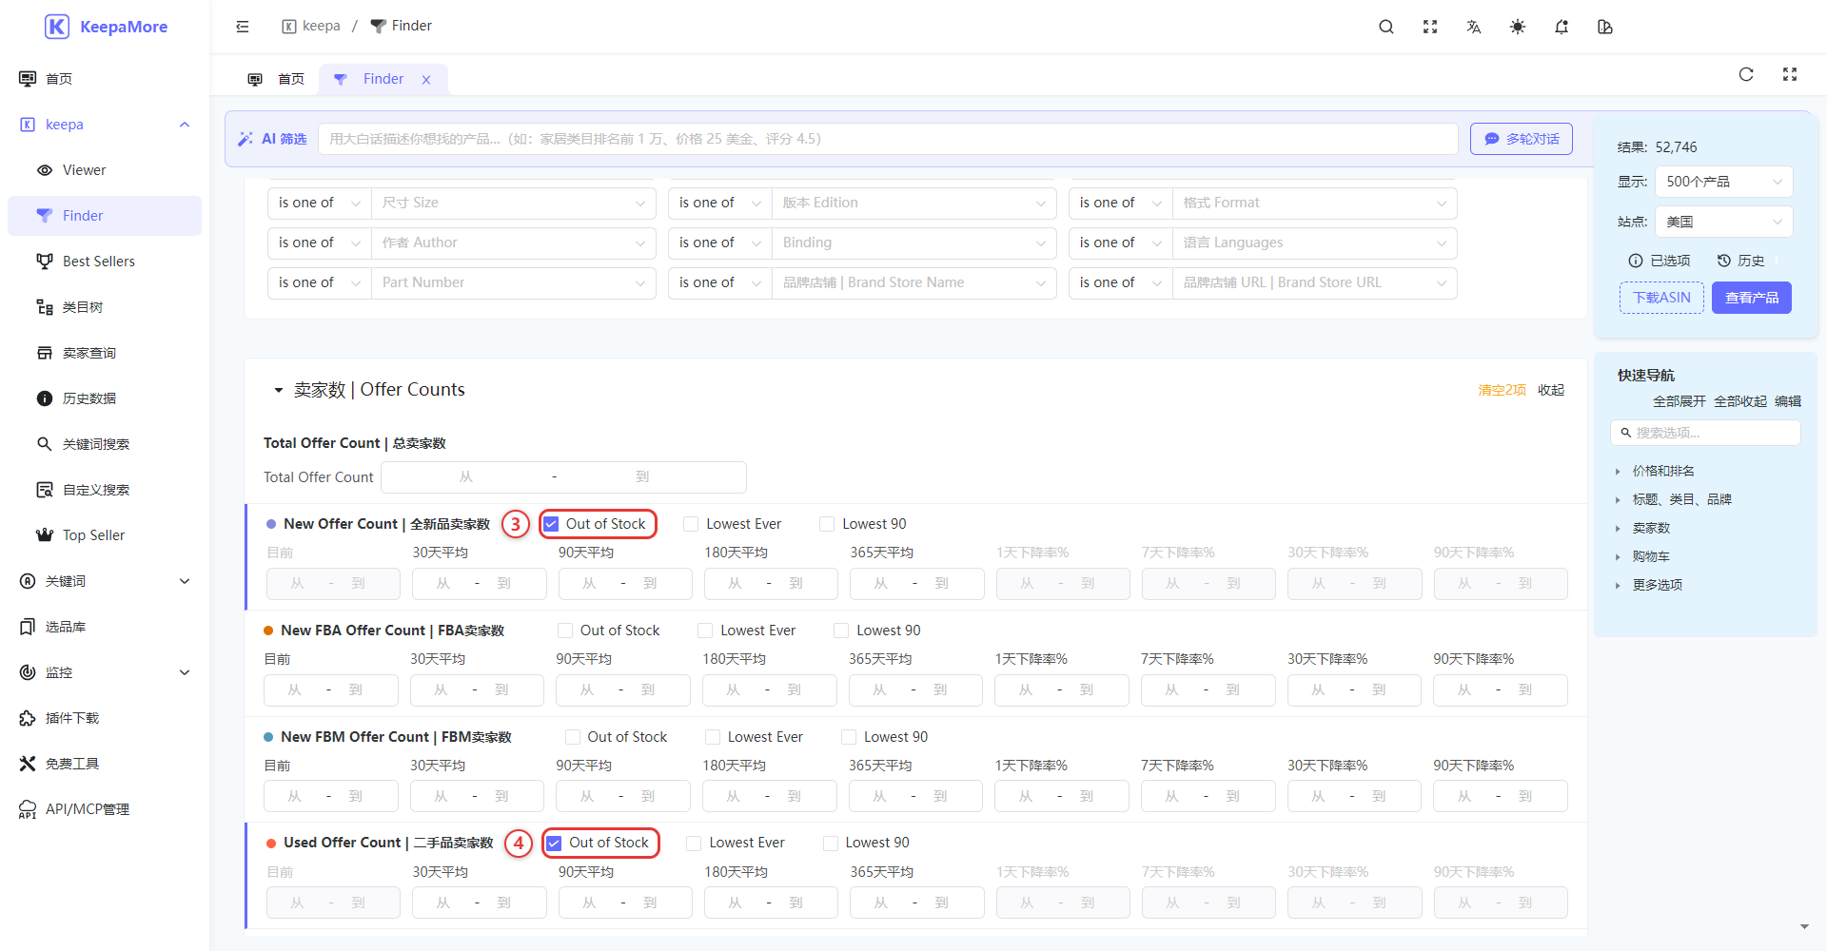Open 类目树 category tree item

click(x=105, y=307)
